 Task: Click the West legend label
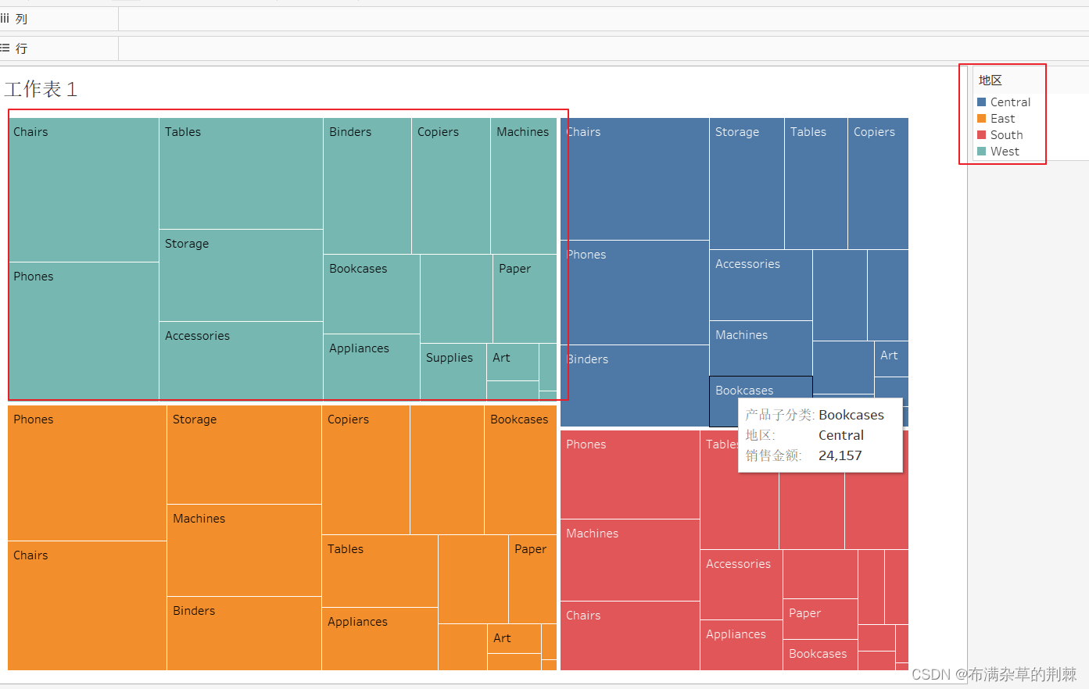pyautogui.click(x=1005, y=152)
